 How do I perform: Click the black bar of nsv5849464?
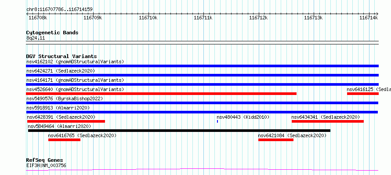tap(179, 131)
